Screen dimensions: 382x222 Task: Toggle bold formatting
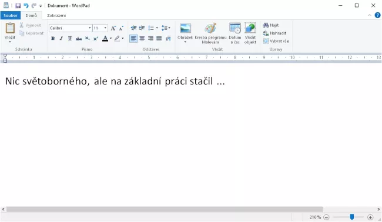point(53,39)
